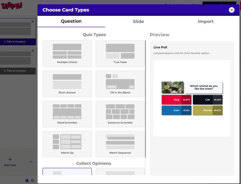Select the Sentence Scramble card type

[120, 114]
